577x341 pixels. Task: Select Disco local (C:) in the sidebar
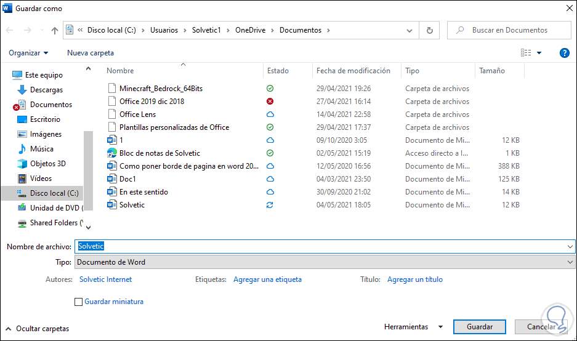[42, 193]
